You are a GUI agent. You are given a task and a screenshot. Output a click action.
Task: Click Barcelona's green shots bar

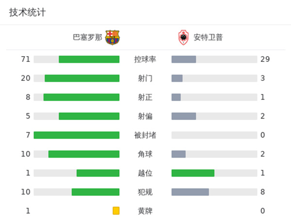coord(82,78)
